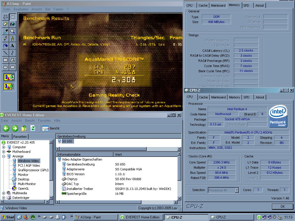The height and width of the screenshot is (221, 295).
Task: Pick the Text tool in Paint
Action: point(13,45)
